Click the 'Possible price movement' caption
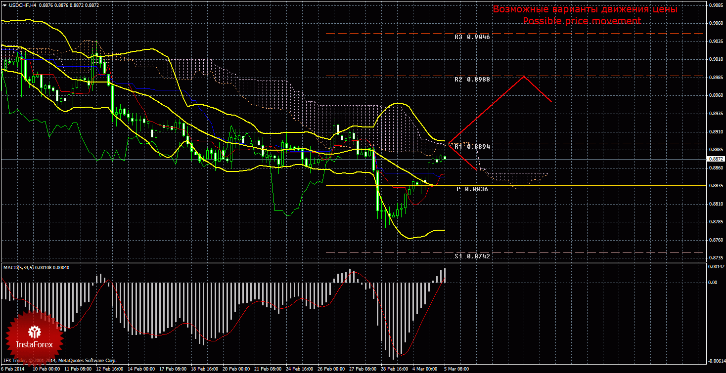The width and height of the screenshot is (726, 373). click(x=582, y=21)
